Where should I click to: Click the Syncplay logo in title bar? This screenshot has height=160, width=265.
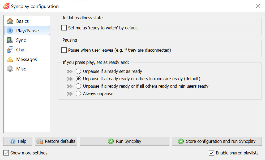pos(6,6)
